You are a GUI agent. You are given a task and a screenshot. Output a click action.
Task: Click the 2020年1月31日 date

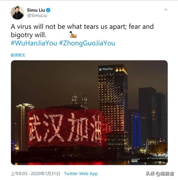point(45,174)
